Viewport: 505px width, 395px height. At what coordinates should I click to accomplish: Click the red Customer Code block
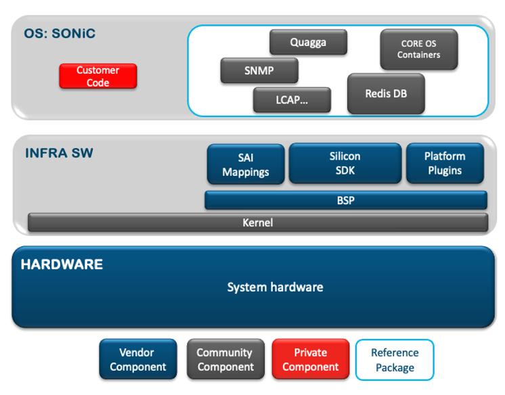click(98, 76)
